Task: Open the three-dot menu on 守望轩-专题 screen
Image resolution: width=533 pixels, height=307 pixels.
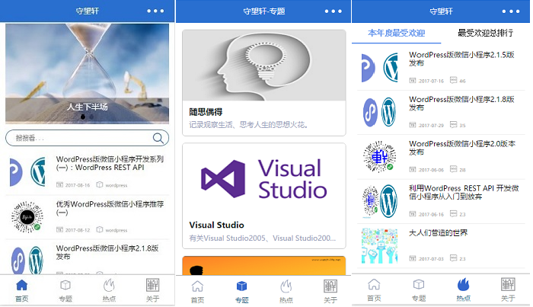Action: pos(333,11)
